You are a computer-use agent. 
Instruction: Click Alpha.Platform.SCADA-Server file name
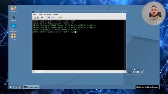(64, 27)
